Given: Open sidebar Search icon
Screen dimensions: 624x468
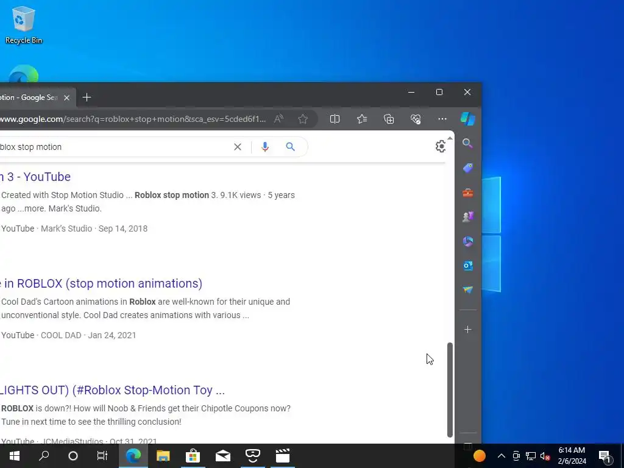Looking at the screenshot, I should (467, 143).
